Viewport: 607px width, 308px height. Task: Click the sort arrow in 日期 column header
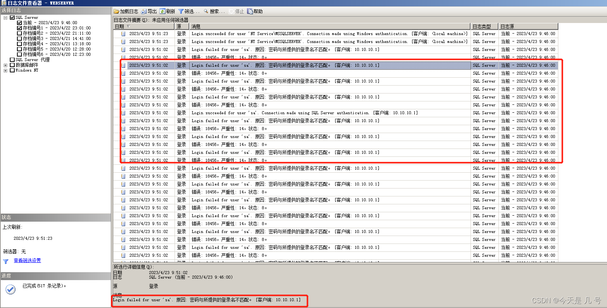[128, 26]
